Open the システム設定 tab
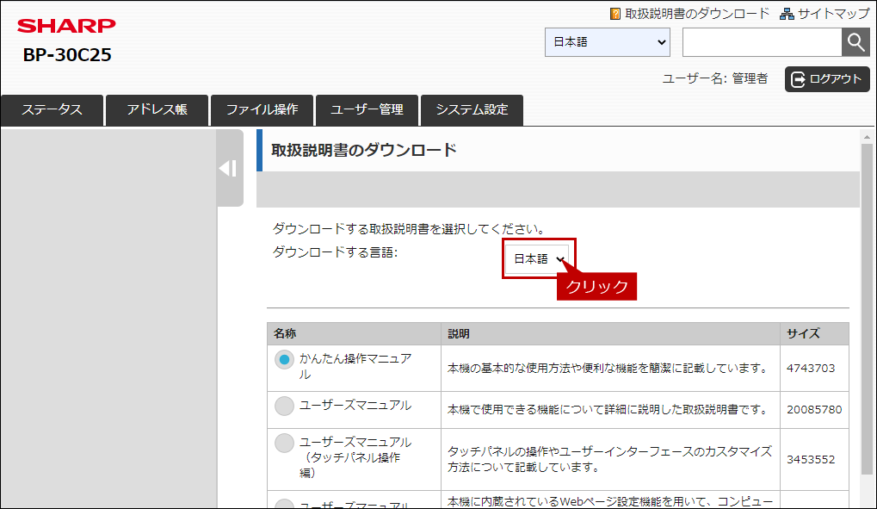 click(472, 109)
